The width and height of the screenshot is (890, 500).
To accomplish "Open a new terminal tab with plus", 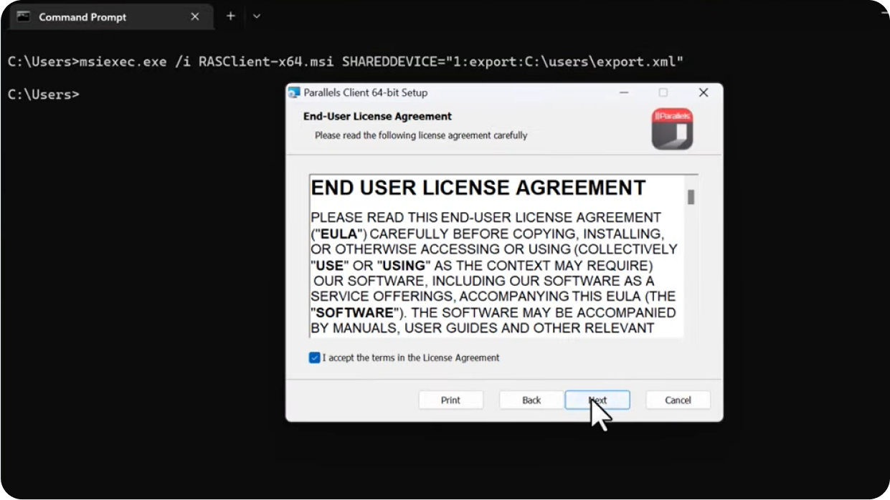I will [230, 16].
